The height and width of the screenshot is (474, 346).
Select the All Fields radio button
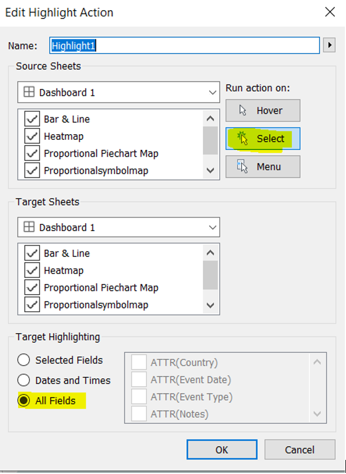pyautogui.click(x=24, y=401)
